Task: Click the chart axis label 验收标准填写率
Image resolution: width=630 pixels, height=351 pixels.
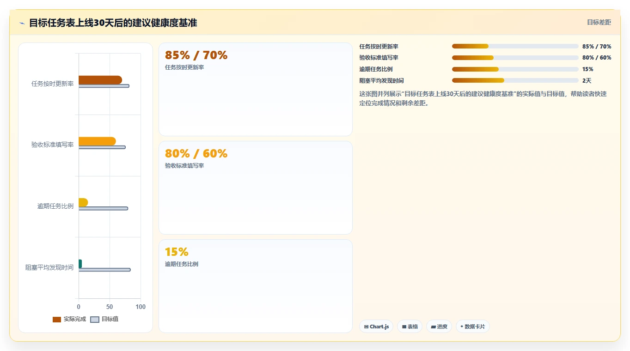Action: coord(52,145)
